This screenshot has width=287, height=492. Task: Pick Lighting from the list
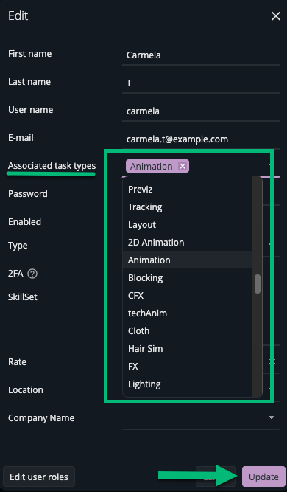click(187, 384)
